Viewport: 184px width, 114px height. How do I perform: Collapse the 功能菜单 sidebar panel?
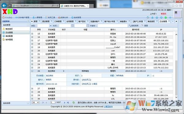pyautogui.click(x=28, y=21)
